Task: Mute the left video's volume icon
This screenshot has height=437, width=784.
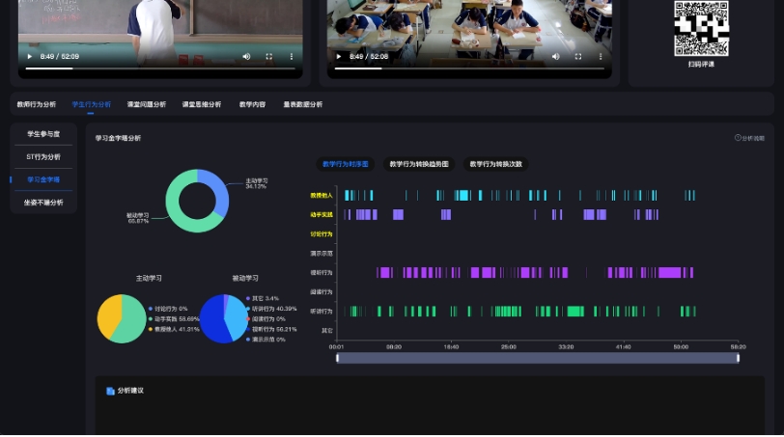Action: click(x=246, y=57)
